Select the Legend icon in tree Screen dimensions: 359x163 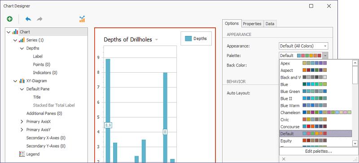22,154
